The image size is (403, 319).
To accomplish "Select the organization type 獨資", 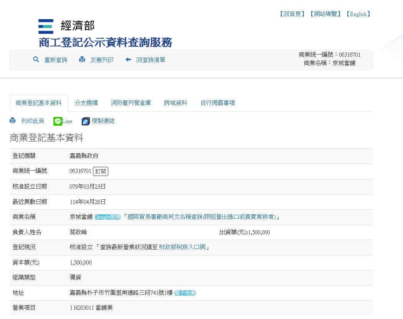I will click(x=75, y=278).
